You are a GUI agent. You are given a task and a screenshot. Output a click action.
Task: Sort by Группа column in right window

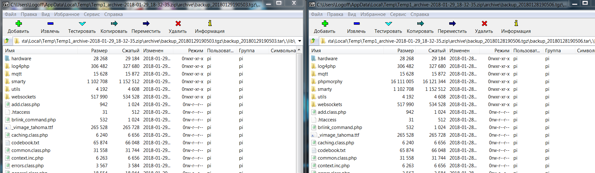point(559,50)
